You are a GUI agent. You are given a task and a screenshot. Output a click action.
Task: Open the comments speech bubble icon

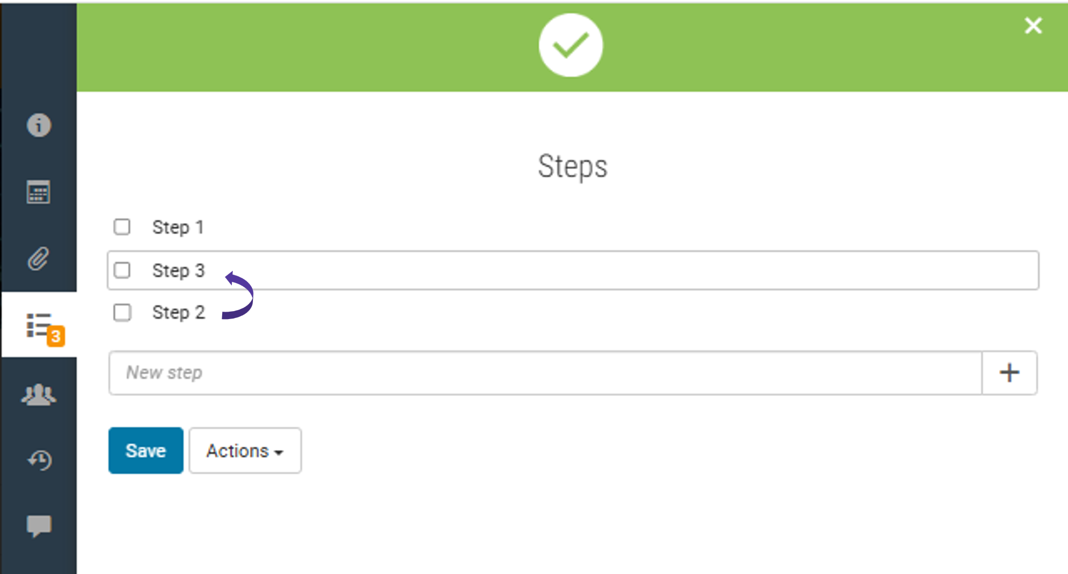[x=39, y=526]
